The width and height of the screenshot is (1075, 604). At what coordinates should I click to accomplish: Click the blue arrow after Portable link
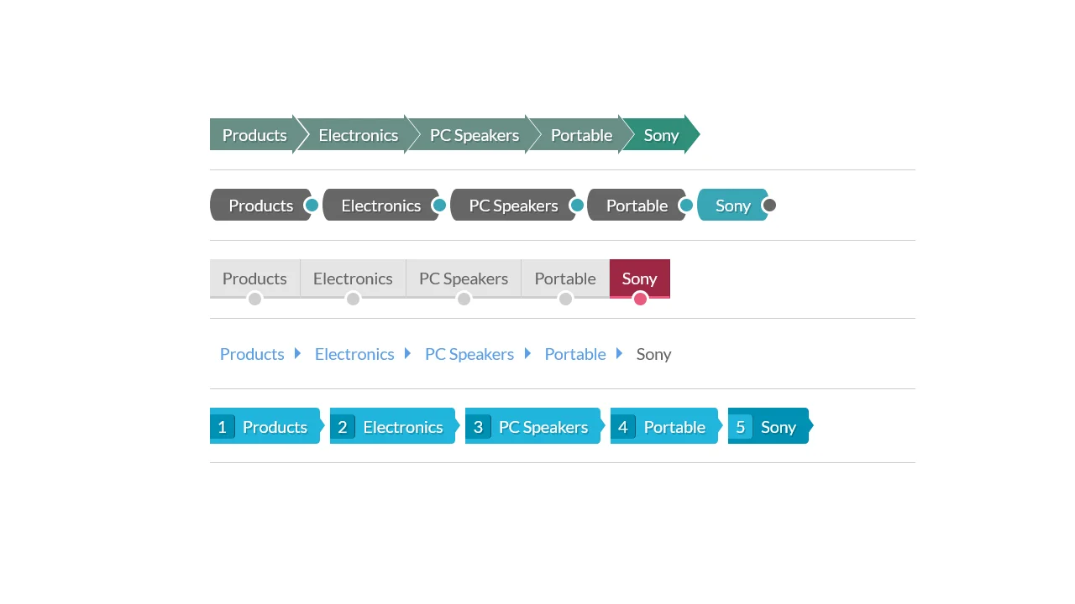pyautogui.click(x=619, y=354)
